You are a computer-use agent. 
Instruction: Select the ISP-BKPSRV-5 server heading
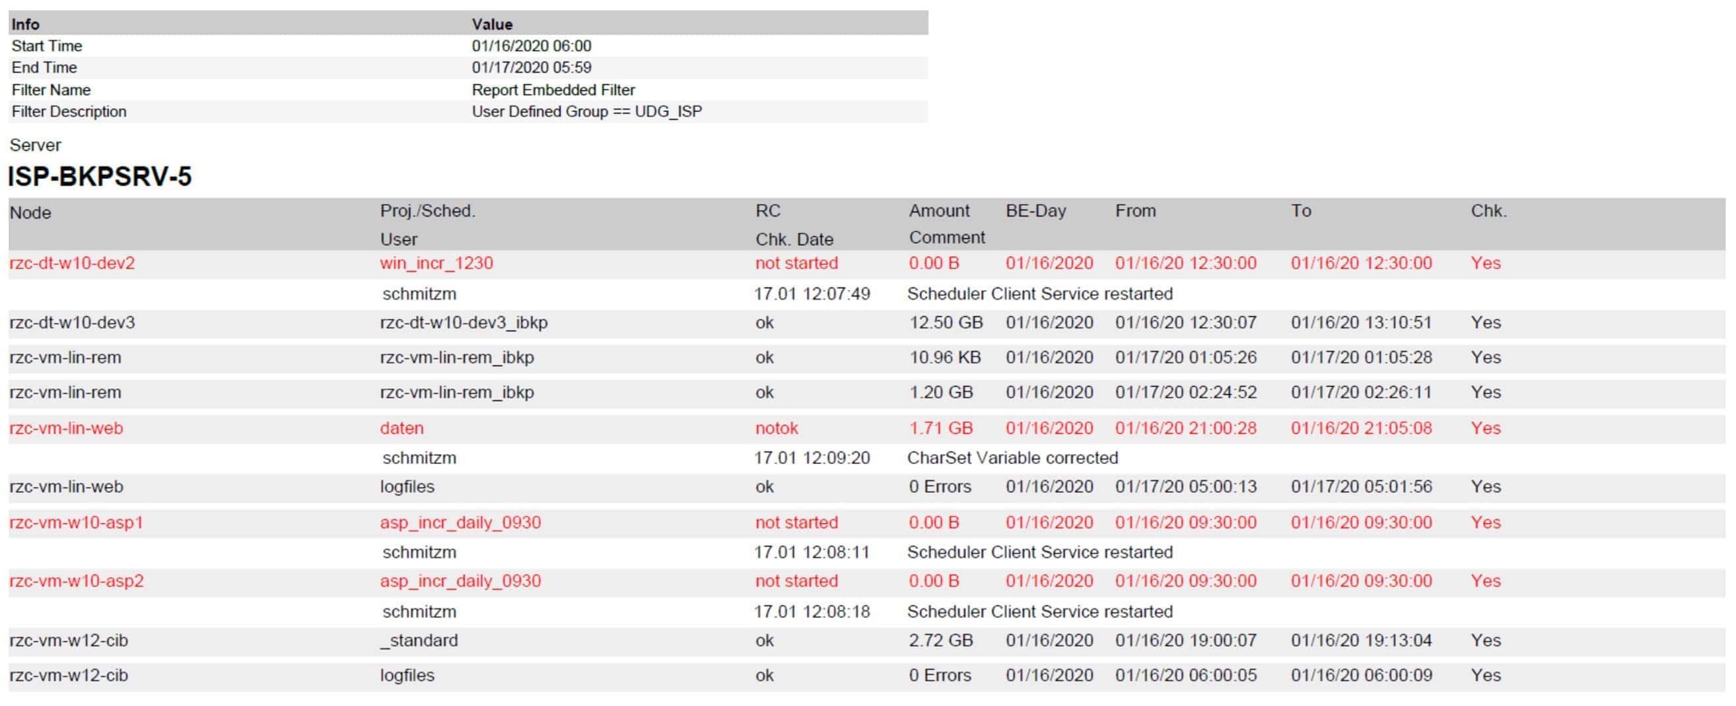pos(100,177)
